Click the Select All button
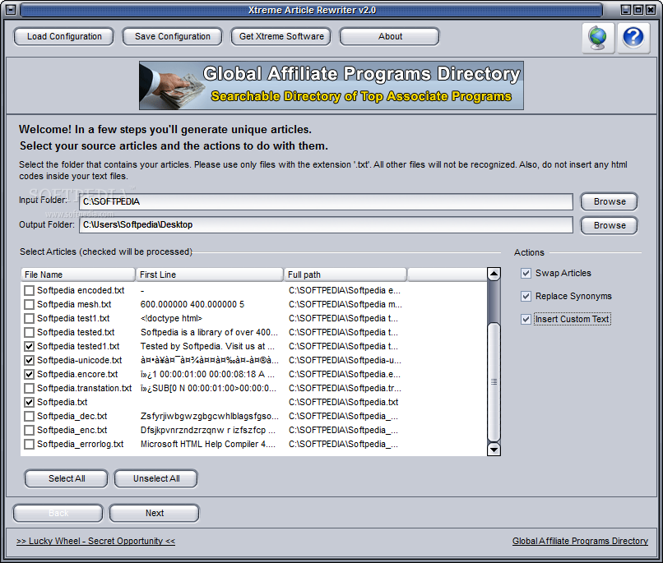 [67, 478]
